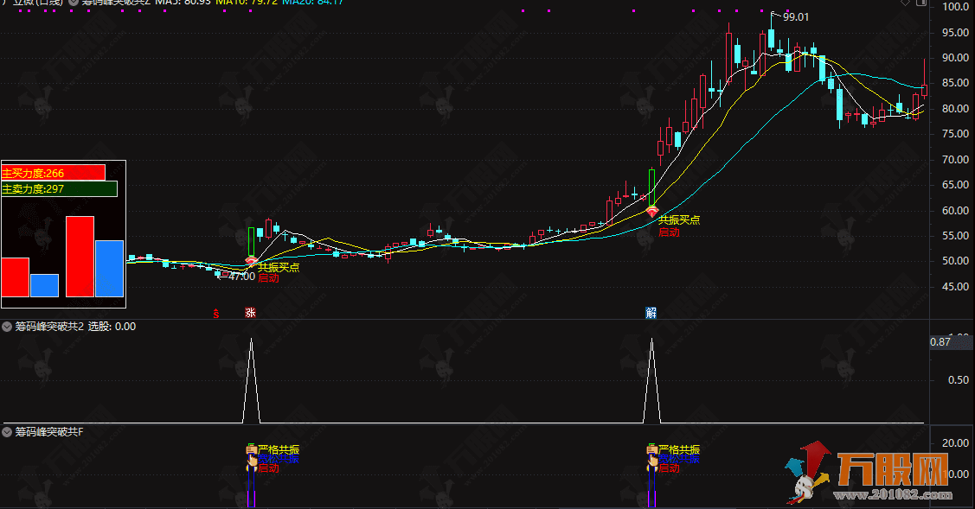Viewport: 975px width, 509px height.
Task: Click the 主买力度:266 red bar
Action: 53,173
